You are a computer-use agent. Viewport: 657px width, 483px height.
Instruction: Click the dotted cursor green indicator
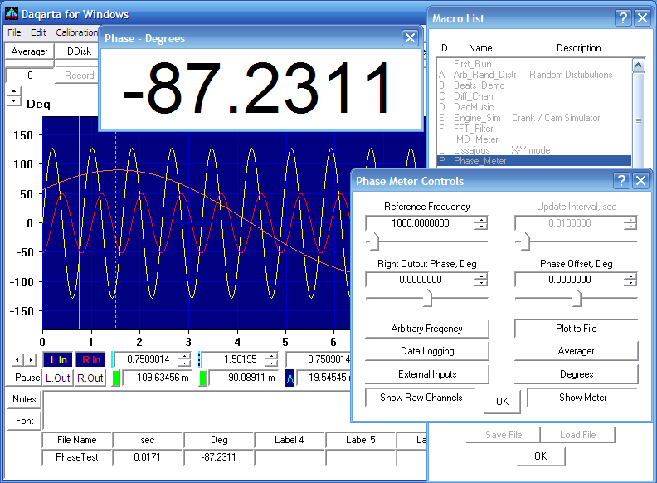coord(202,378)
